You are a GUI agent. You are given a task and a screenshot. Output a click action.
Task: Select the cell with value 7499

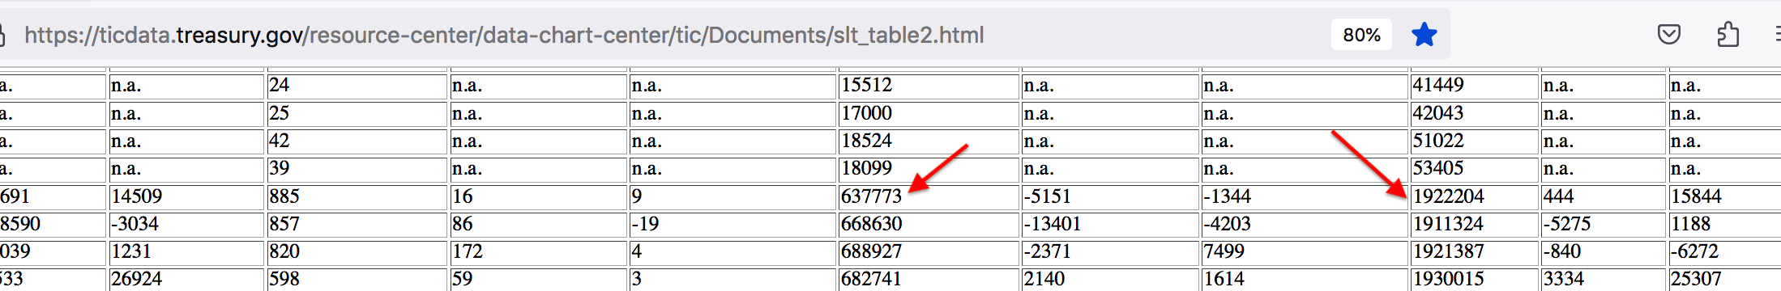(1305, 251)
